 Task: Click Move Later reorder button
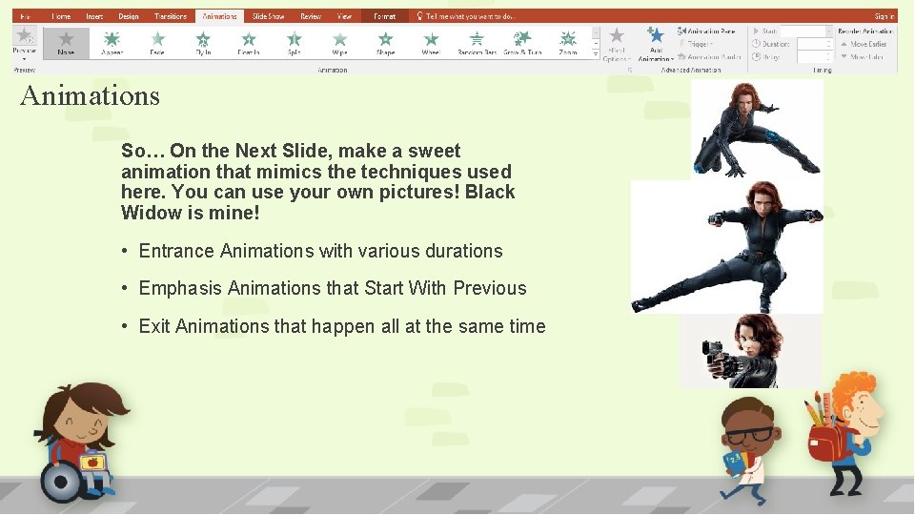(x=862, y=56)
